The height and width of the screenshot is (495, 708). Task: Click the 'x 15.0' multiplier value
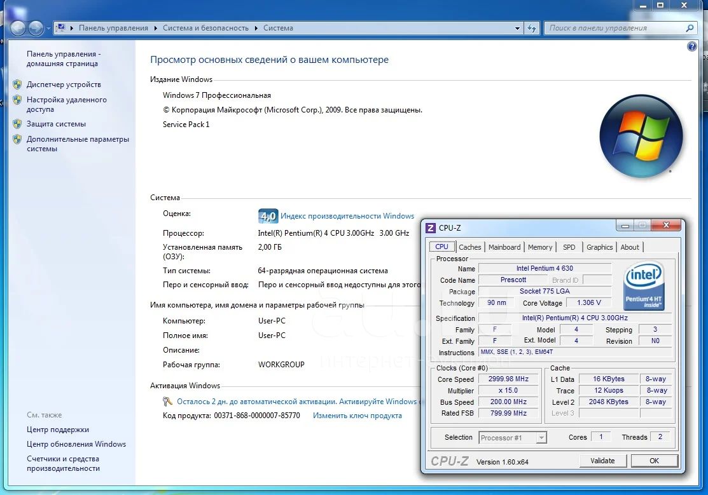coord(508,390)
